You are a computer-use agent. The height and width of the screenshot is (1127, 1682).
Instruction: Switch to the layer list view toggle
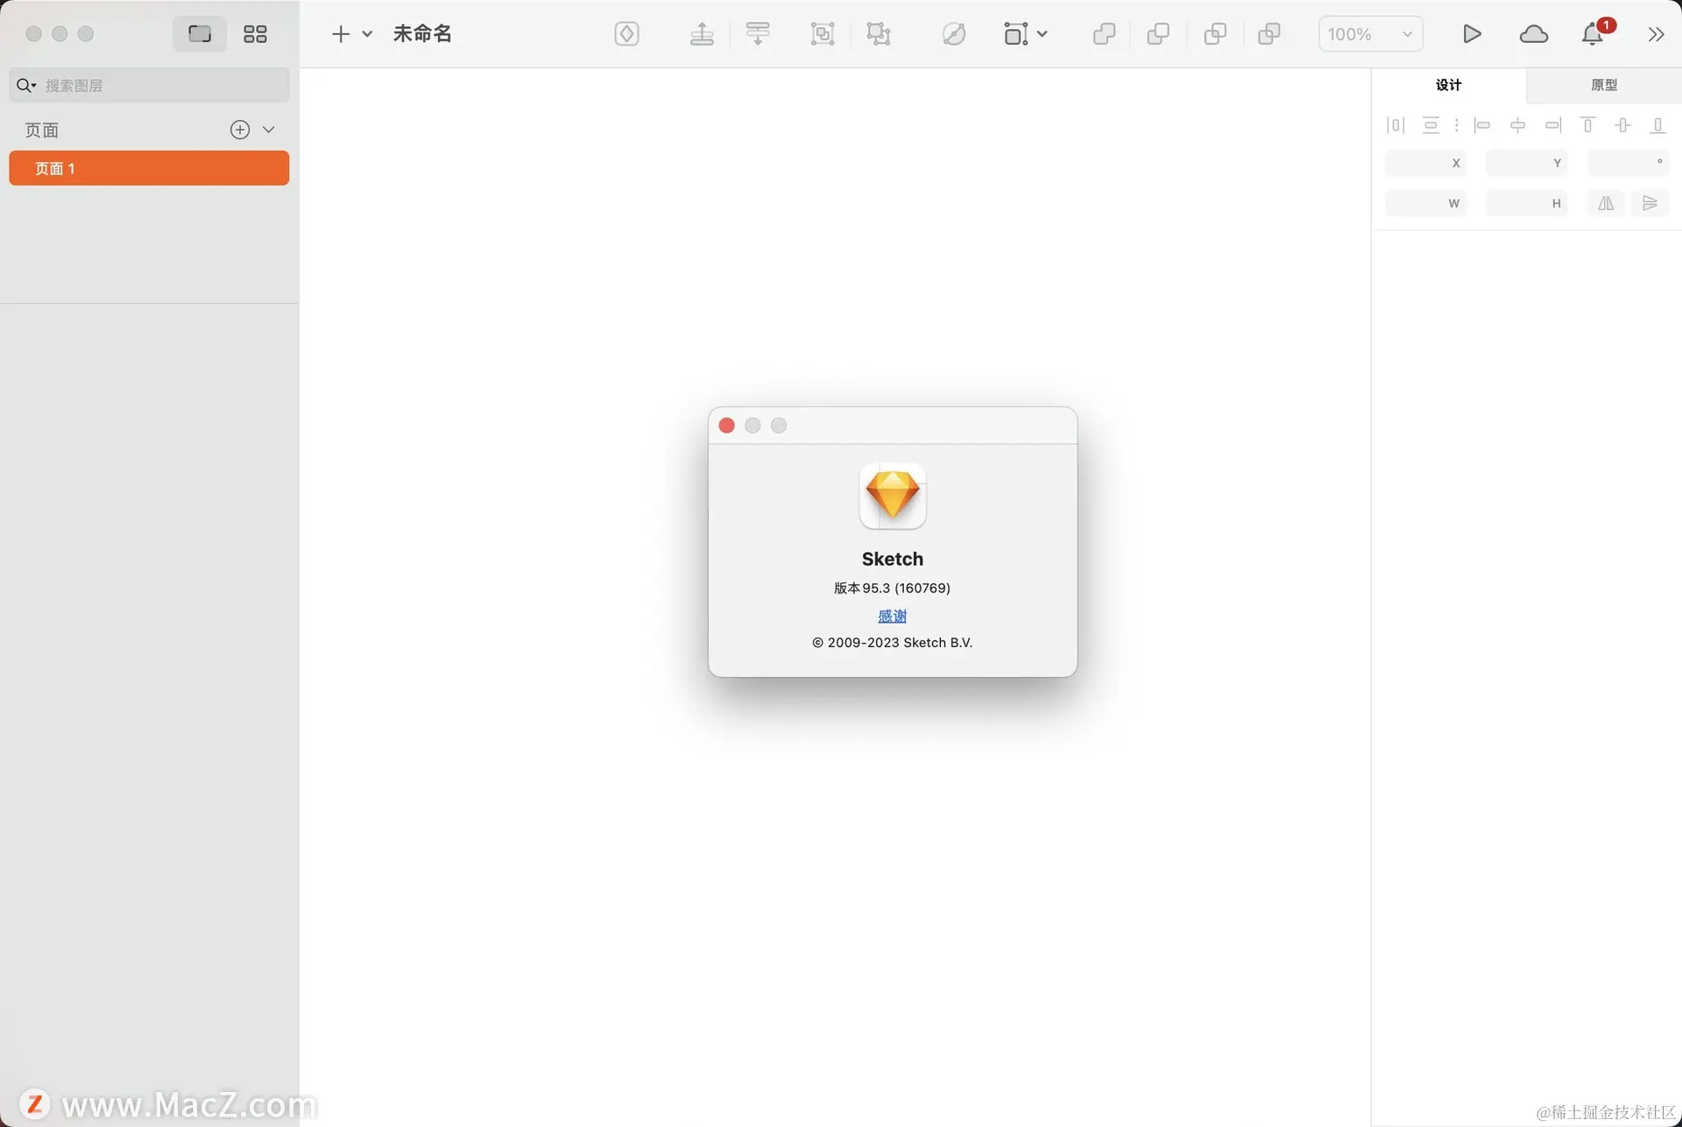pyautogui.click(x=200, y=34)
